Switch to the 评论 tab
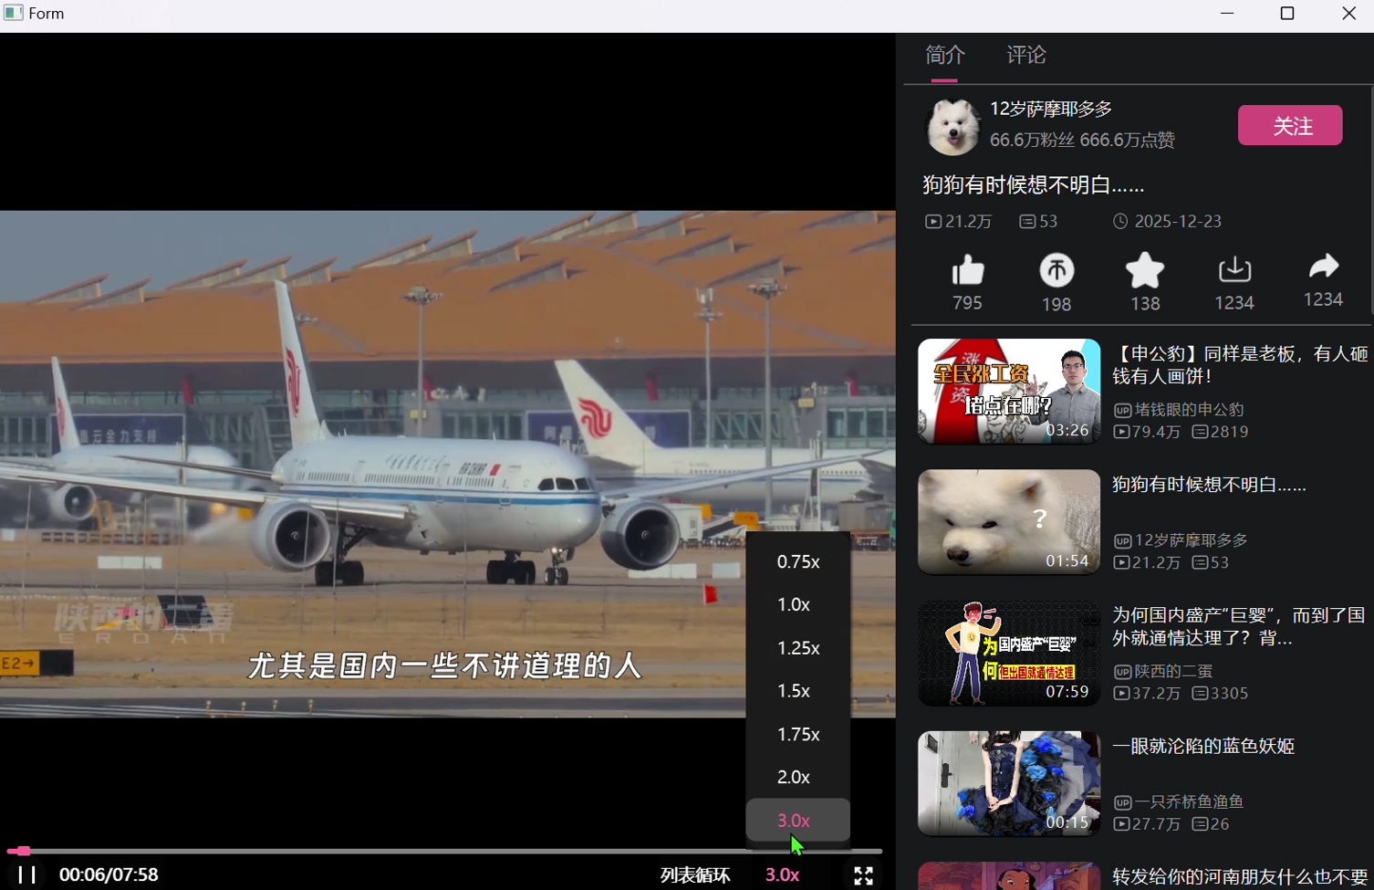1374x890 pixels. (1026, 55)
